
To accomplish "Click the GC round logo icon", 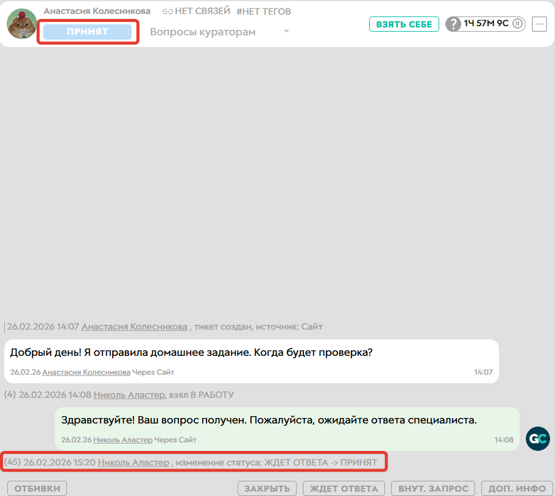I will click(x=538, y=438).
